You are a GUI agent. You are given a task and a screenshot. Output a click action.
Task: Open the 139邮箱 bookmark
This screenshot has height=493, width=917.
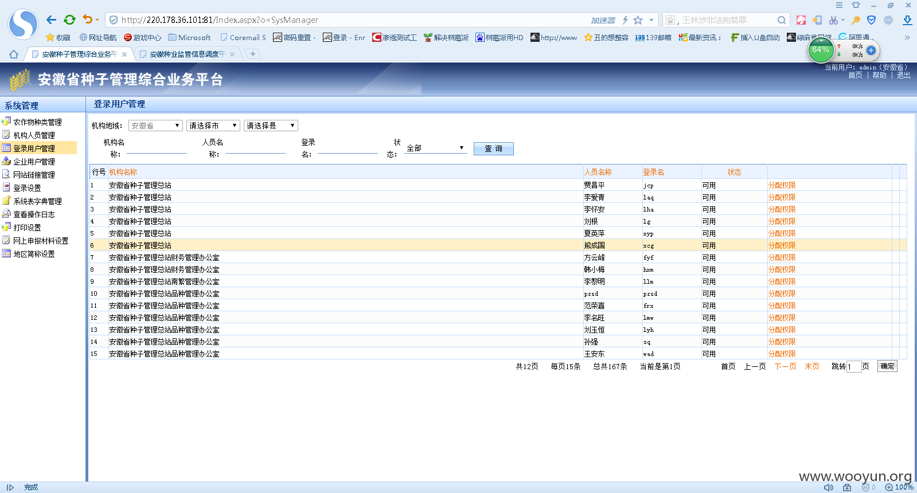(653, 37)
